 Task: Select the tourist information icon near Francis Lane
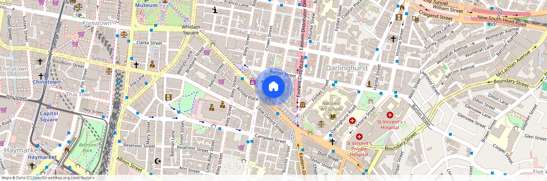coord(215,10)
